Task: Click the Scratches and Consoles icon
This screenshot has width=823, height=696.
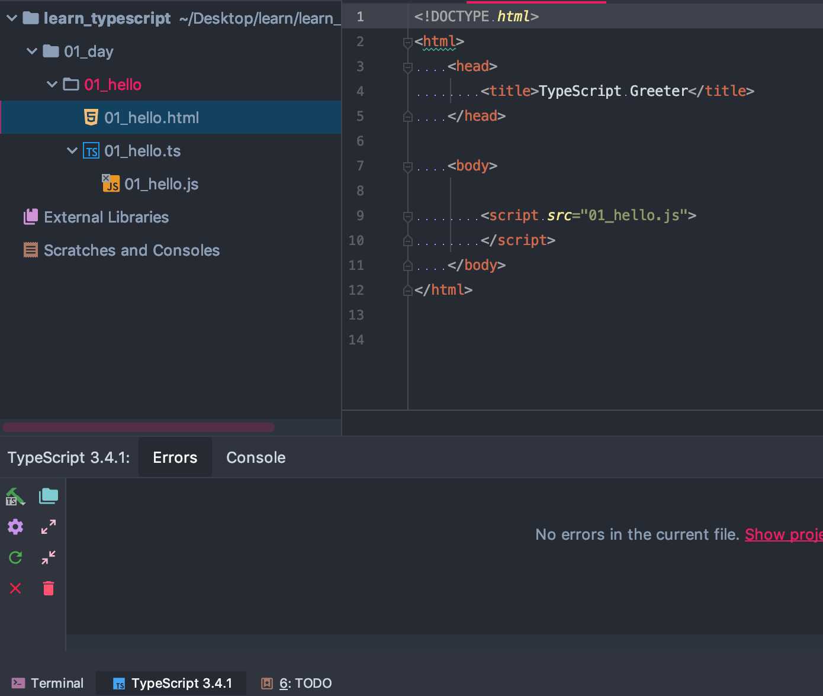Action: tap(31, 250)
